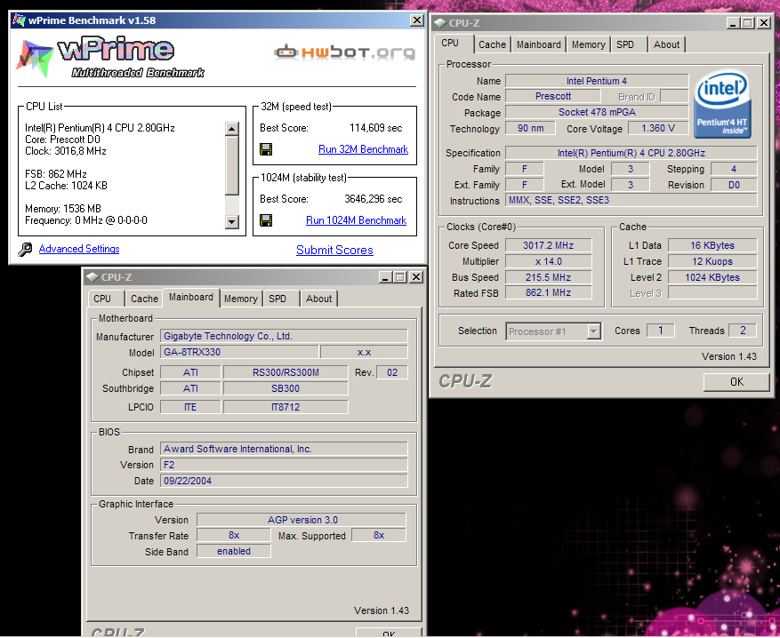
Task: Click the CPU-Z title icon in mainboard window
Action: (x=92, y=277)
